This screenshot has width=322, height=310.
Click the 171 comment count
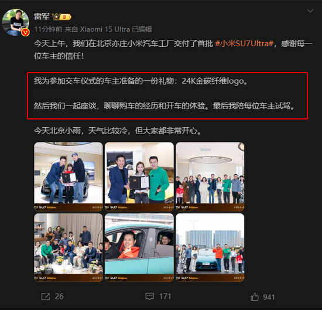pos(165,297)
